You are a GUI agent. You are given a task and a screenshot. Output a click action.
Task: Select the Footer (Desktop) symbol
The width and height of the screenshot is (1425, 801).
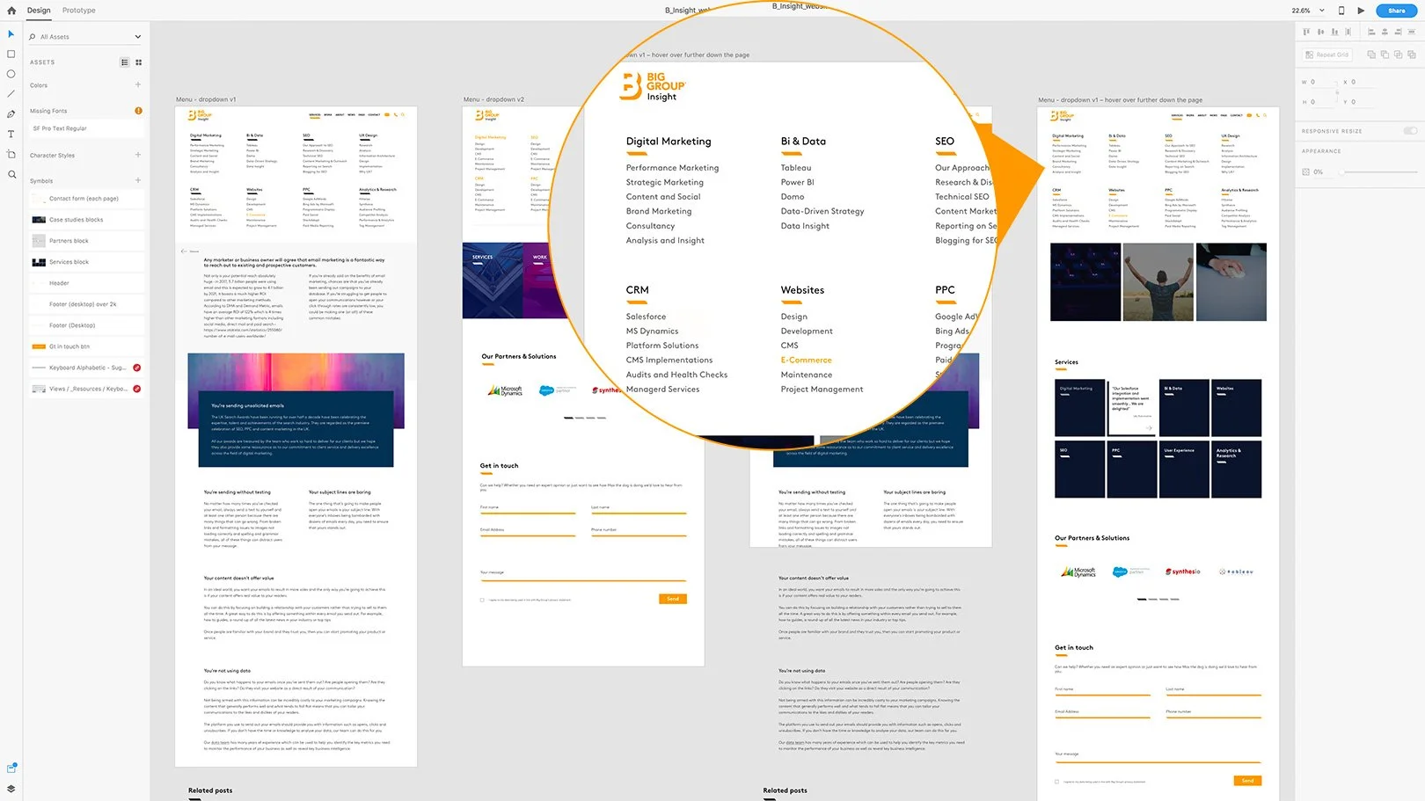tap(86, 325)
